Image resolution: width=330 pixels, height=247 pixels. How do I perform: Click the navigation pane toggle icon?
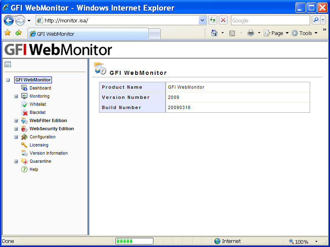(x=8, y=64)
